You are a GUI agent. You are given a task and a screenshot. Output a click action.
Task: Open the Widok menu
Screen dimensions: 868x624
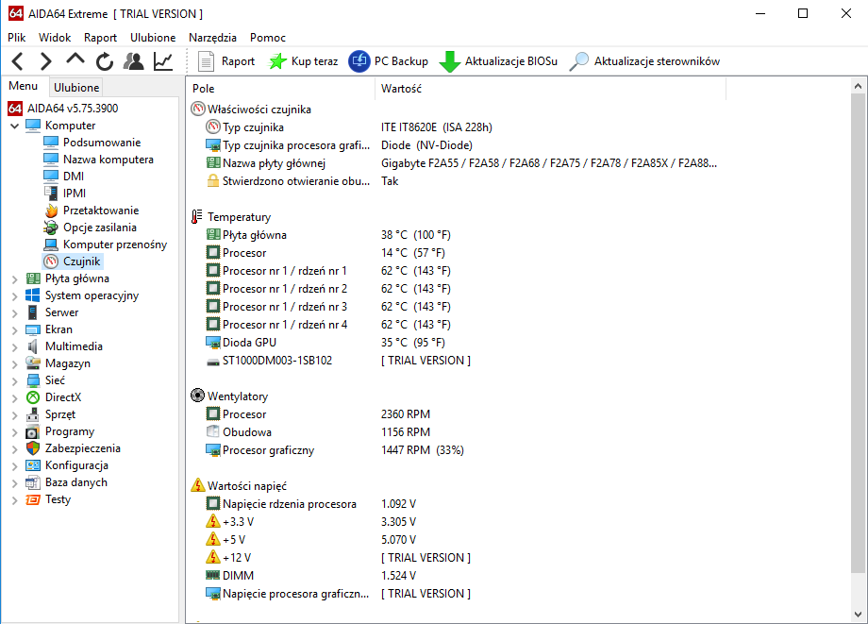pyautogui.click(x=55, y=37)
